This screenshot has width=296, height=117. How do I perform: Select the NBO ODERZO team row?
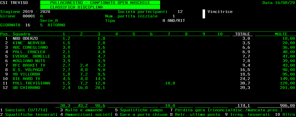tap(25, 39)
